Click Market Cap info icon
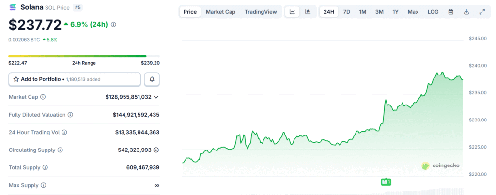 click(x=43, y=97)
